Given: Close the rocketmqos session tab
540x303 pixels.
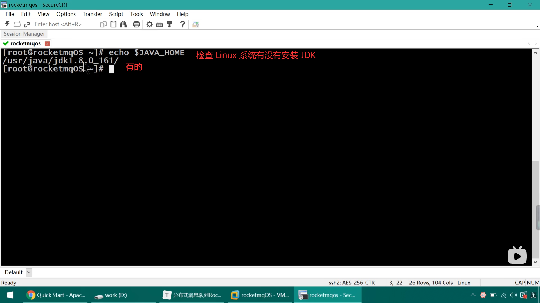Looking at the screenshot, I should point(47,43).
